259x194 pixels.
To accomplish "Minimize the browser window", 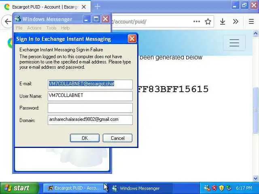I will pyautogui.click(x=235, y=6).
